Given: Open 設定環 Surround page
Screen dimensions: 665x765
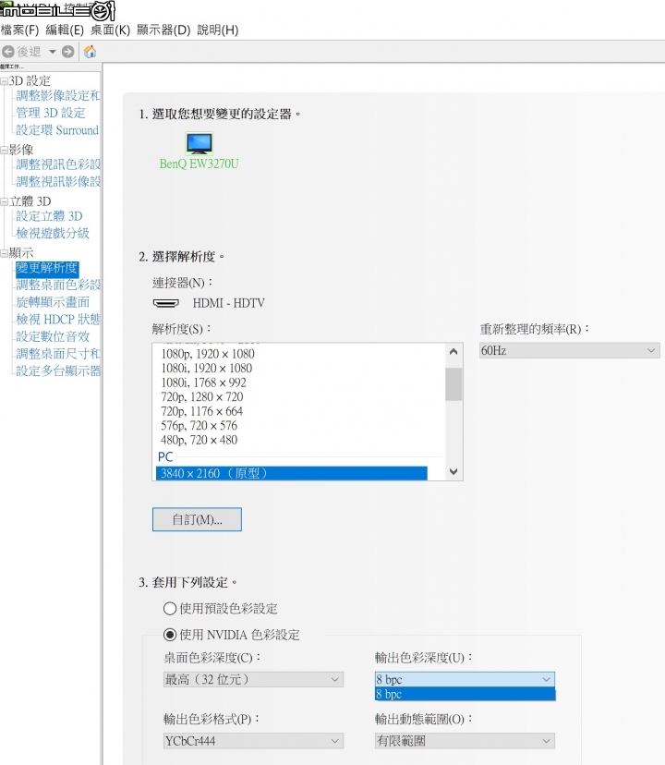Looking at the screenshot, I should (57, 130).
